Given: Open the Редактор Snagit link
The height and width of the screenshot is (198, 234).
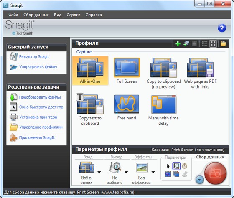Looking at the screenshot, I should click(34, 56).
